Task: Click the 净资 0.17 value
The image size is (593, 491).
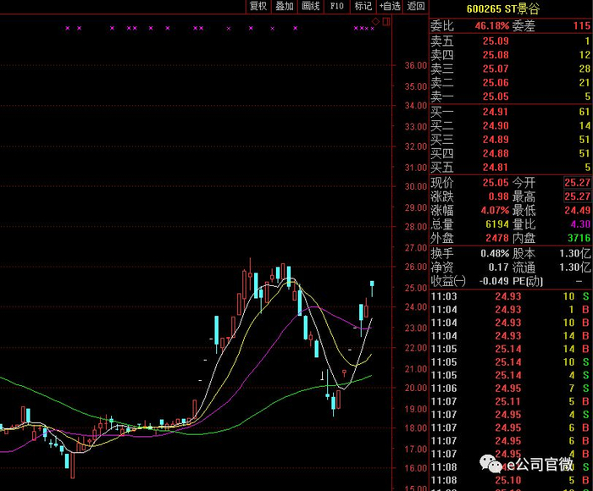Action: (x=498, y=268)
